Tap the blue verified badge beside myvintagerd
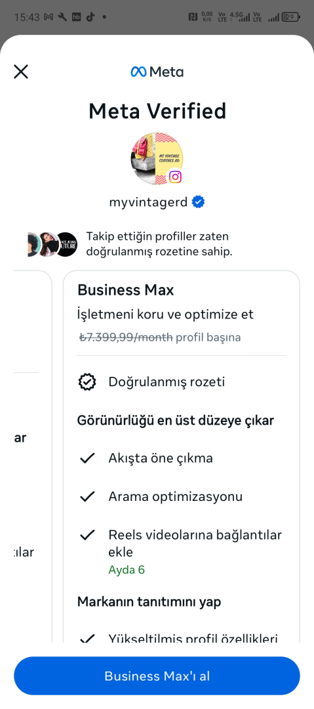 click(198, 202)
